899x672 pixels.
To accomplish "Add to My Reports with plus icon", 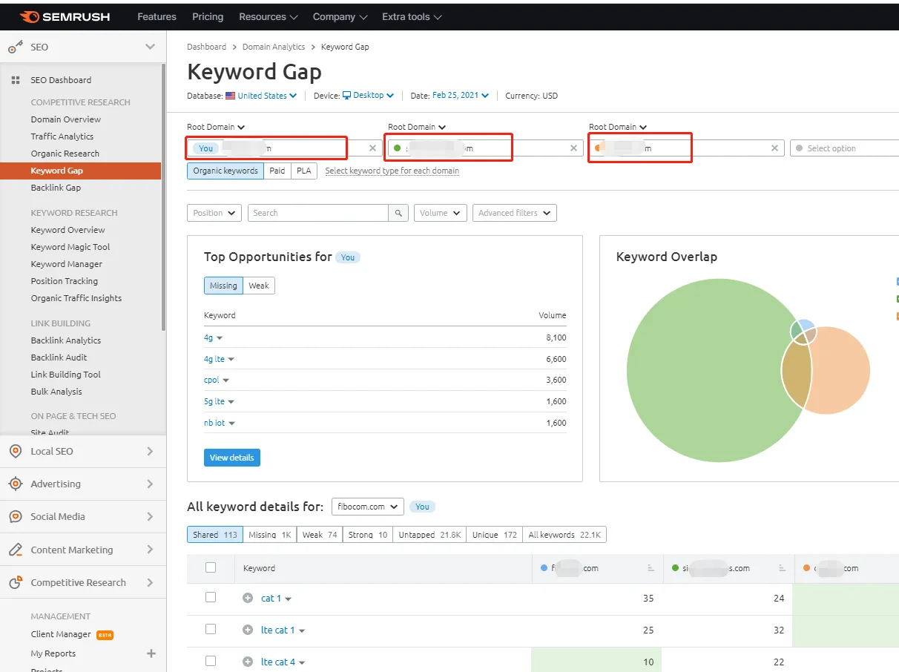I will point(151,653).
